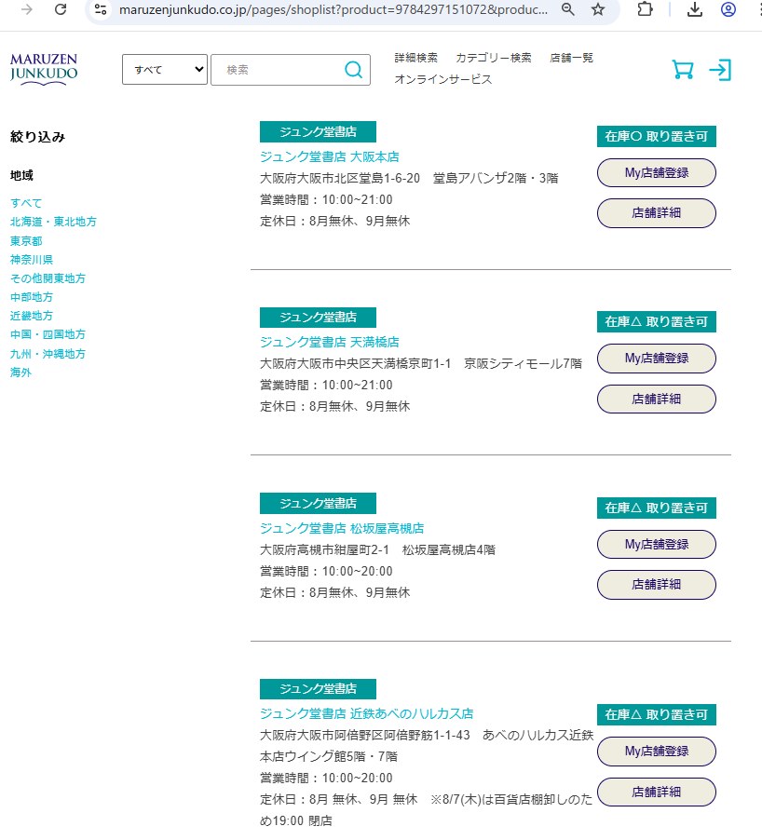762x840 pixels.
Task: Open 店舗一覧 in the header menu
Action: (x=571, y=58)
